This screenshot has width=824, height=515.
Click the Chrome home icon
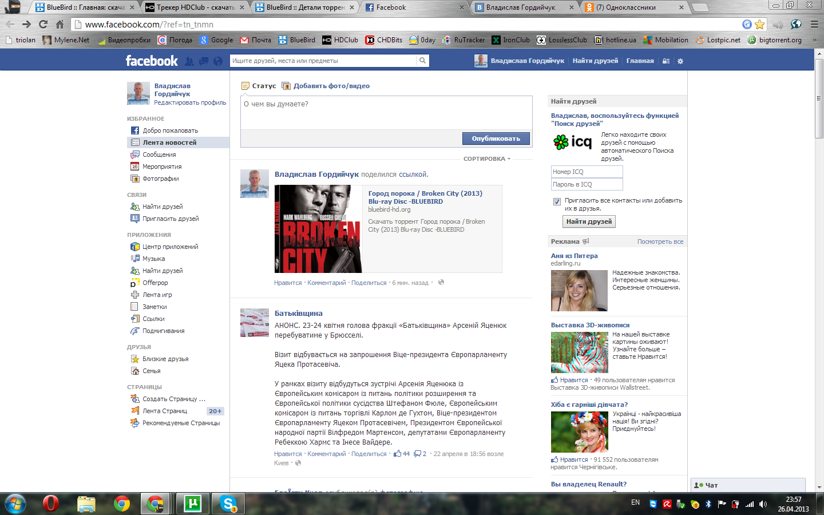60,24
